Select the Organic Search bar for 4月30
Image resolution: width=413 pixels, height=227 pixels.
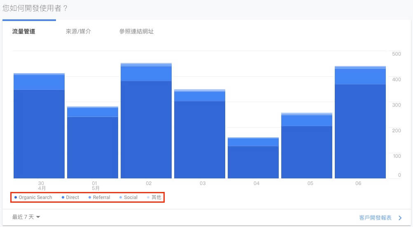39,134
